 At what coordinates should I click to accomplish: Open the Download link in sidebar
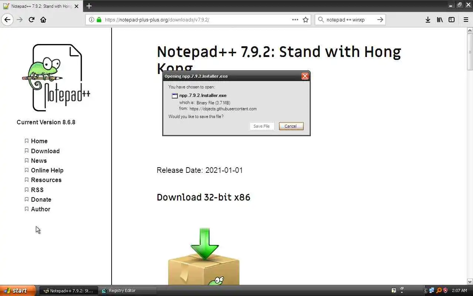(x=45, y=151)
